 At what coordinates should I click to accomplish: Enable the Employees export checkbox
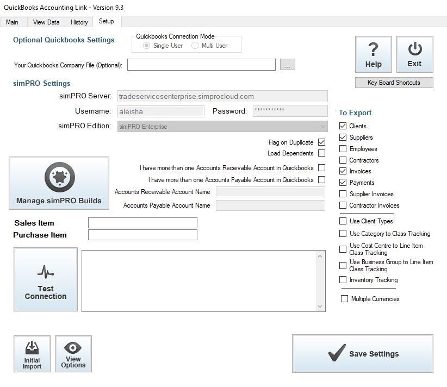point(343,149)
